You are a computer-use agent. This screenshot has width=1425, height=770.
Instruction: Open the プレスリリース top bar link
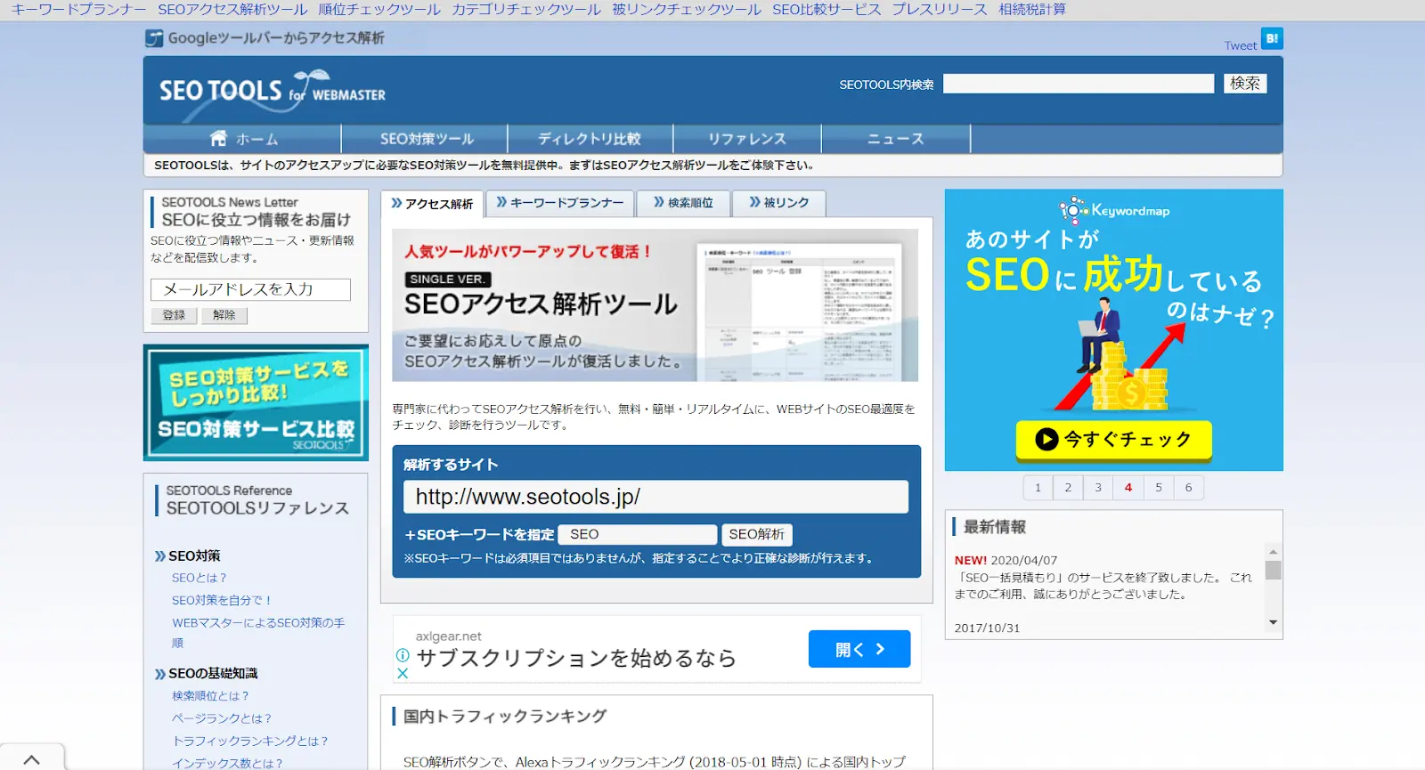point(940,10)
